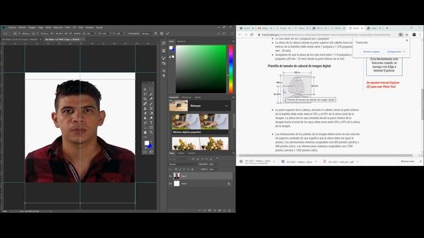Image resolution: width=424 pixels, height=238 pixels.
Task: Commit transform with the checkmark icon
Action: click(x=168, y=34)
